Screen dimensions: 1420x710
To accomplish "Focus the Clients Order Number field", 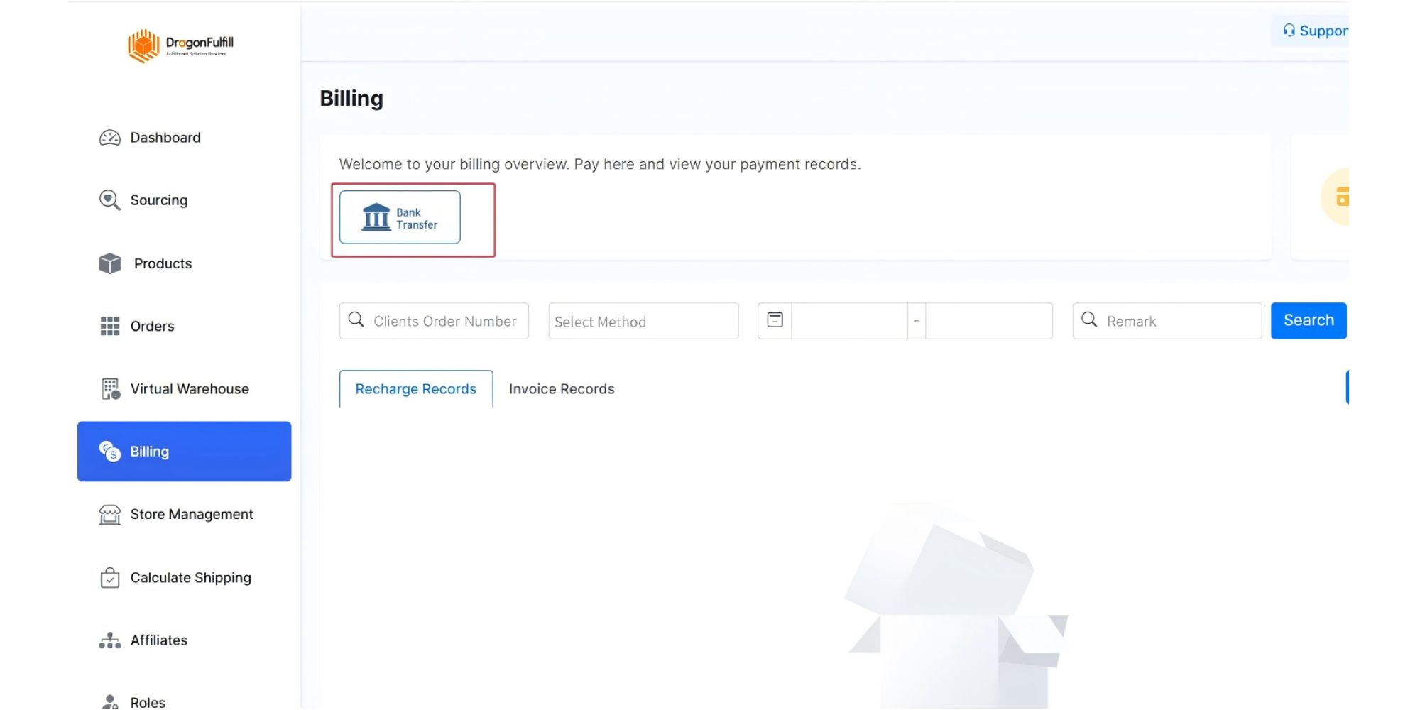I will click(444, 321).
